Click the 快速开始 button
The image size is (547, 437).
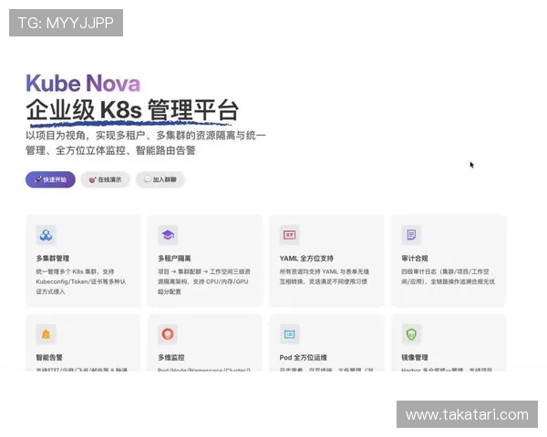tap(50, 180)
